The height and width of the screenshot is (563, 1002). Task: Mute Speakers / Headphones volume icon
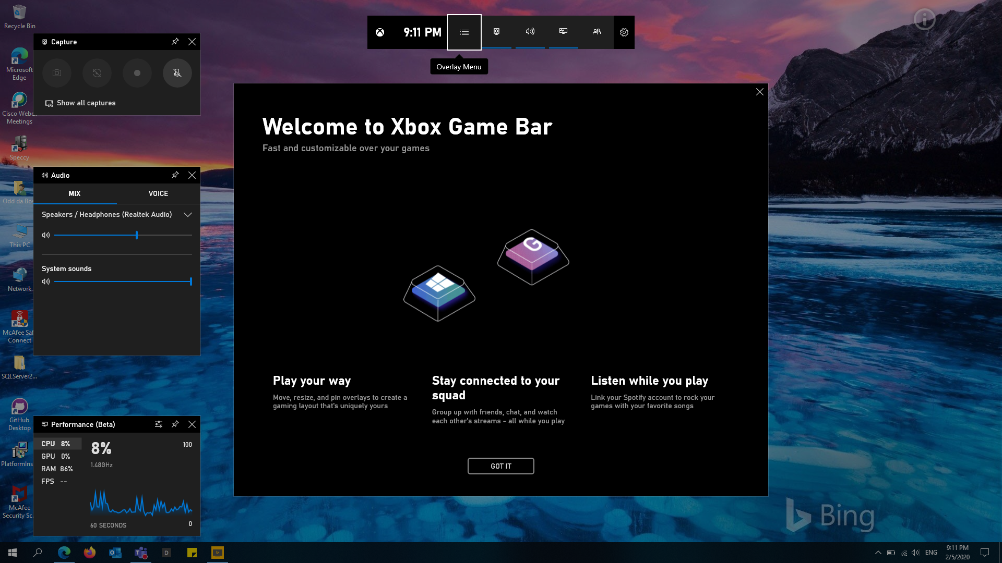(x=46, y=235)
